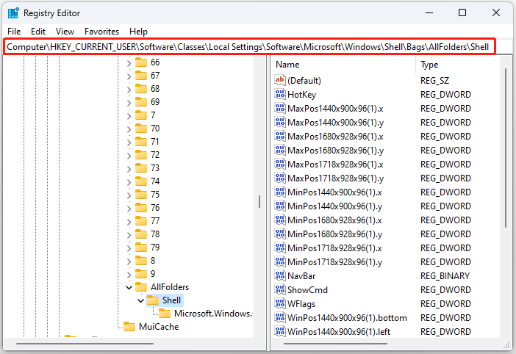Expand key 71 in the tree
Viewport: 516px width, 354px height.
129,142
